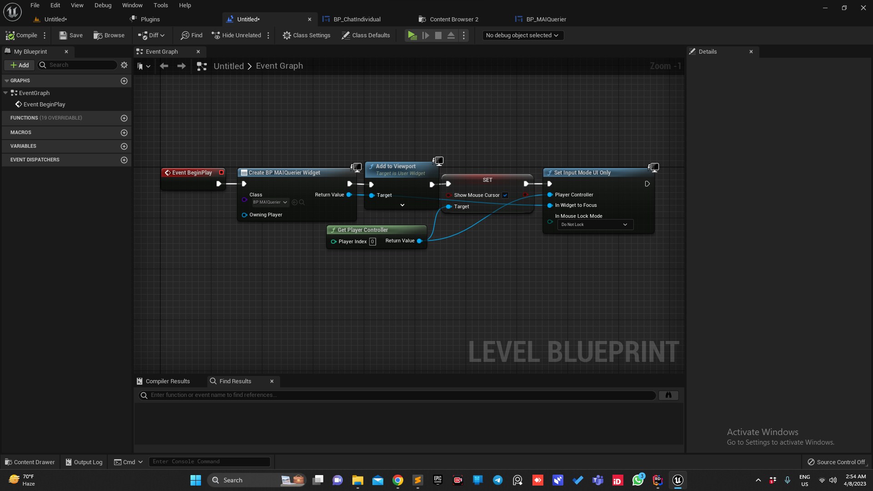
Task: Click the console command input field
Action: (x=209, y=462)
